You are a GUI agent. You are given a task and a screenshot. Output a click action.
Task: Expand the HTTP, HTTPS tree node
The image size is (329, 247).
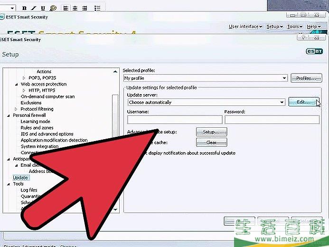(24, 90)
